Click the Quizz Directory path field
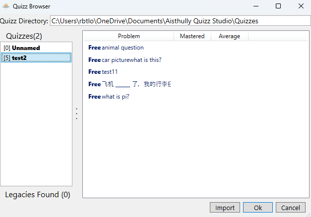 click(x=180, y=21)
